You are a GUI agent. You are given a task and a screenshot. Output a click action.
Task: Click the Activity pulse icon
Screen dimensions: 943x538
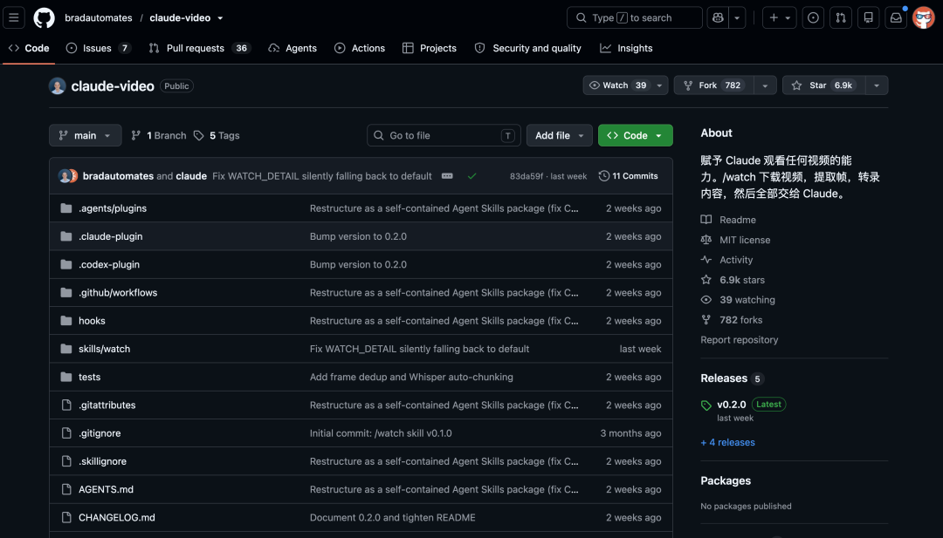(x=706, y=260)
